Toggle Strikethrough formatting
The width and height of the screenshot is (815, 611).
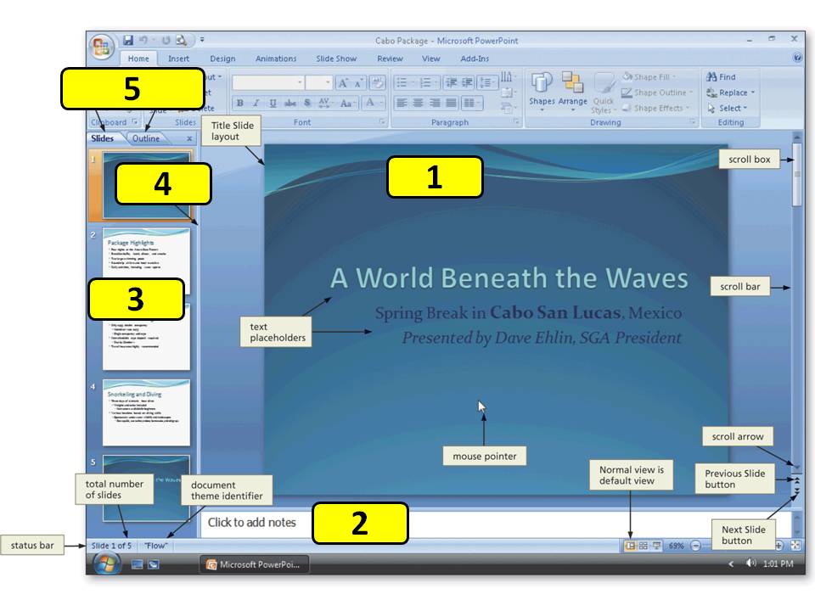(x=289, y=103)
